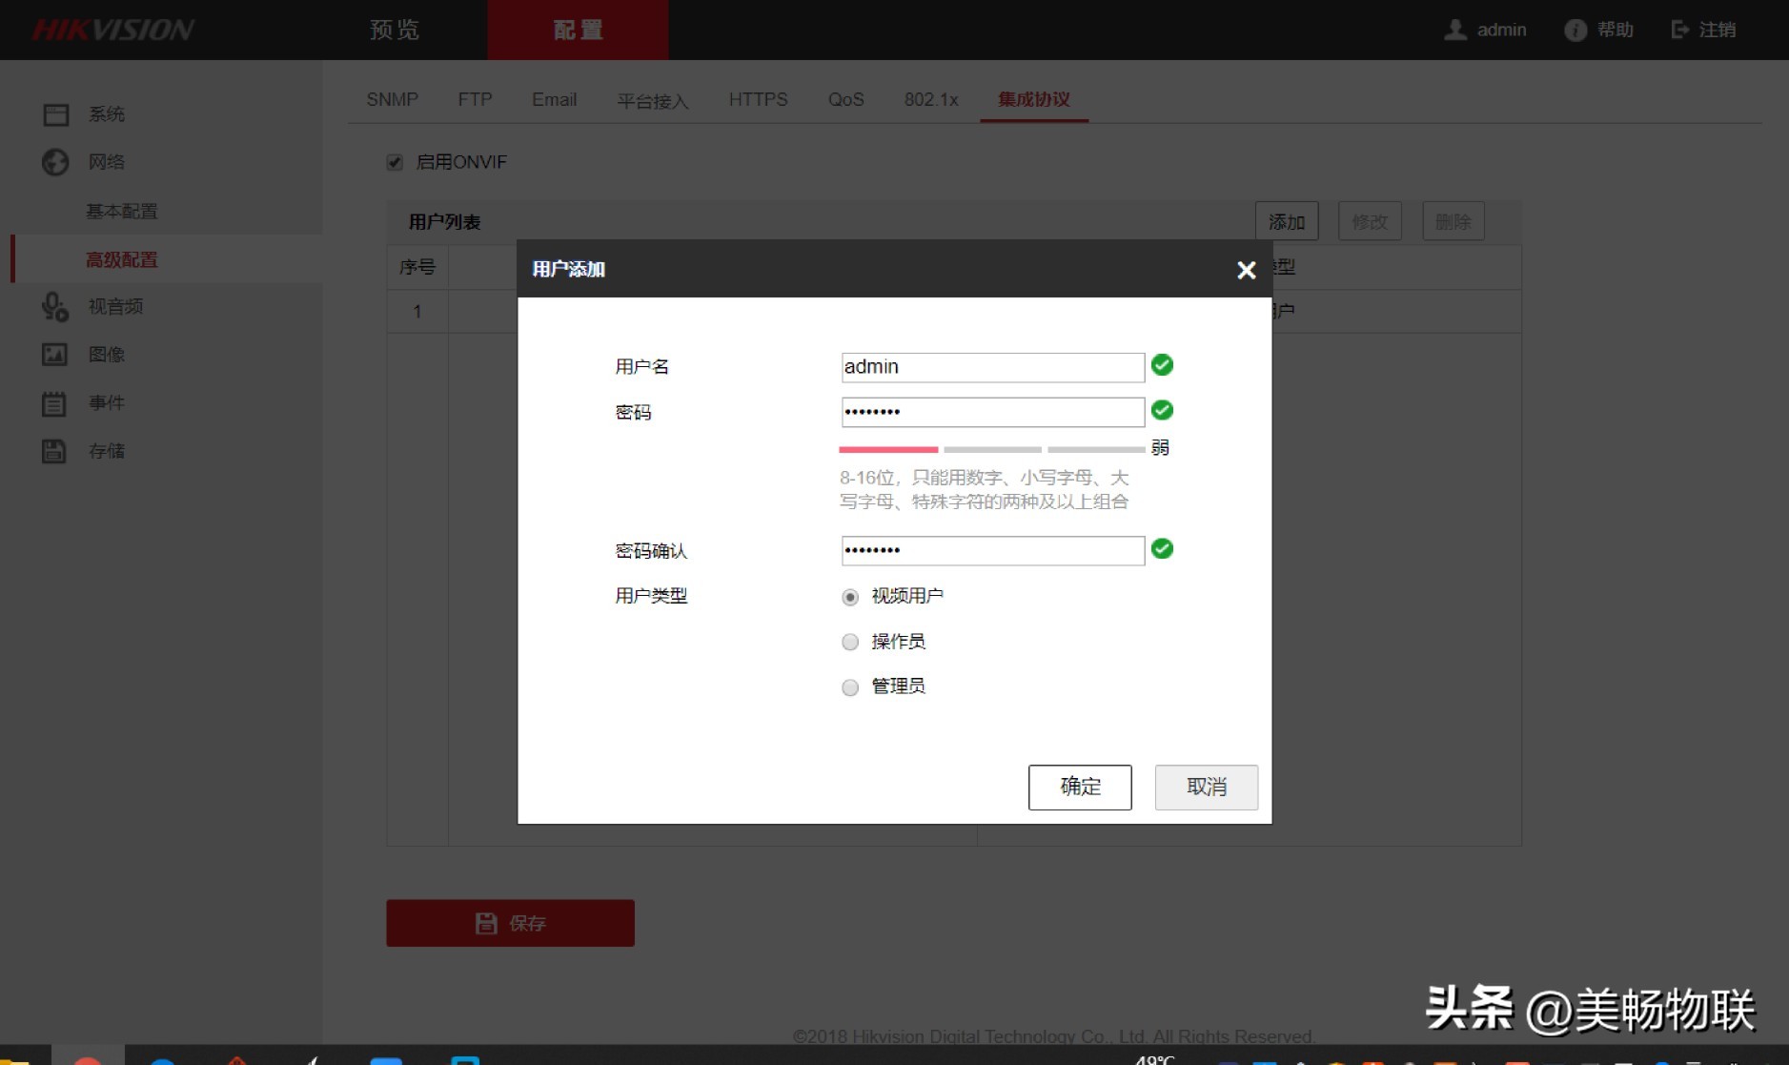Open 基本配置 under 网络

click(122, 211)
